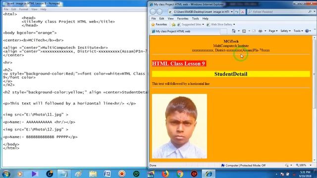
Task: Click the student photo in the web page
Action: 179,126
